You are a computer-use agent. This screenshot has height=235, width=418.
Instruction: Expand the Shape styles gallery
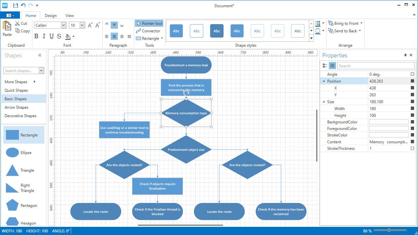click(x=311, y=39)
